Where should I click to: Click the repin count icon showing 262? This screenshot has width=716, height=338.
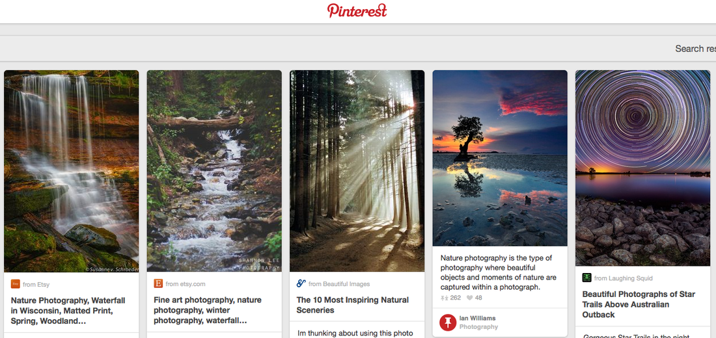[x=445, y=298]
